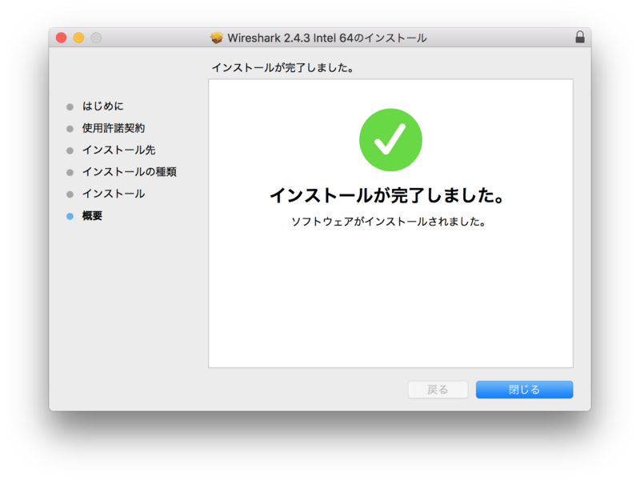Click the Wireshark package icon in title
640x481 pixels.
217,38
